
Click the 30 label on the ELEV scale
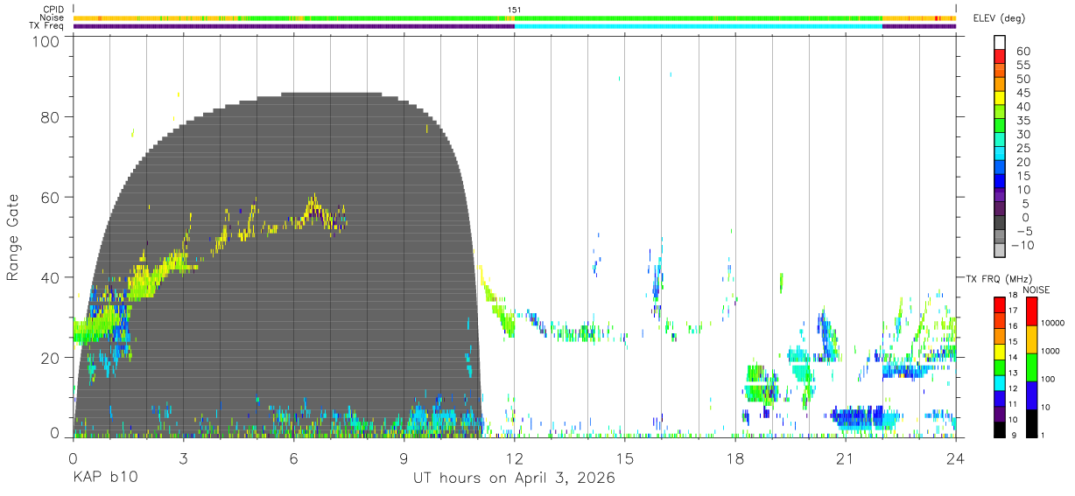tap(1022, 134)
